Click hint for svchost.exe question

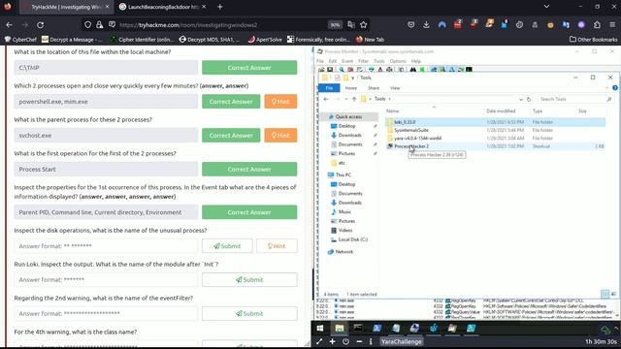[x=280, y=136]
